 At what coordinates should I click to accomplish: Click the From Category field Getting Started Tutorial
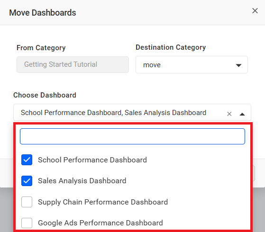73,65
